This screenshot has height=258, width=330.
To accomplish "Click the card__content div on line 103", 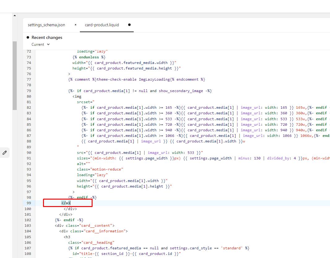I will [x=85, y=226].
